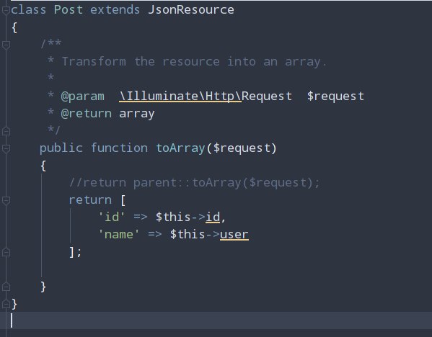
Task: Click the public keyword
Action: [61, 148]
